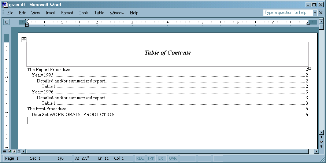Click the 'Type a question for help' field
Screen dimensions: 326x163
288,13
